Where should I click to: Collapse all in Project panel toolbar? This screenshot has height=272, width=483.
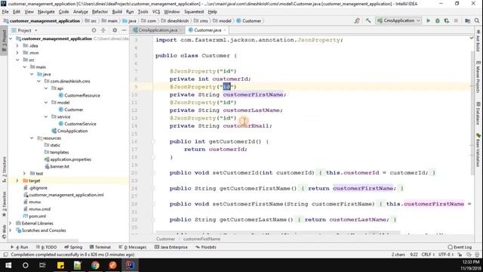coord(103,30)
